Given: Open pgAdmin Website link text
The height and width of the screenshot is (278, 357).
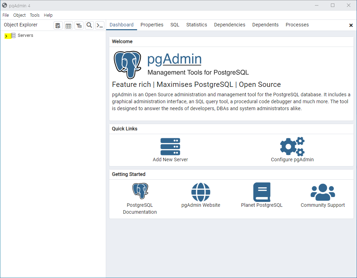Looking at the screenshot, I should click(x=201, y=205).
